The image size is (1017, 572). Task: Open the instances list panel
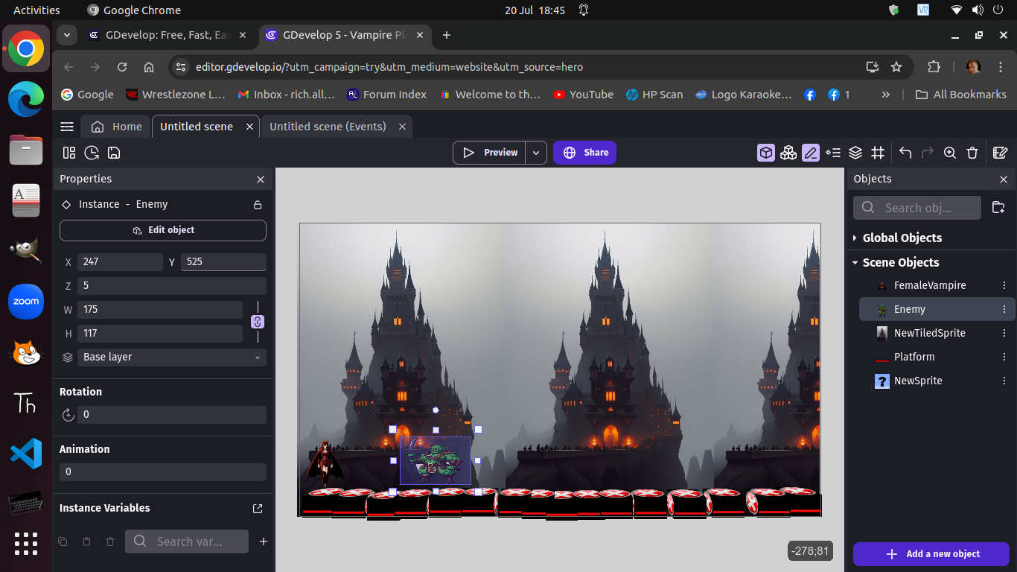833,153
